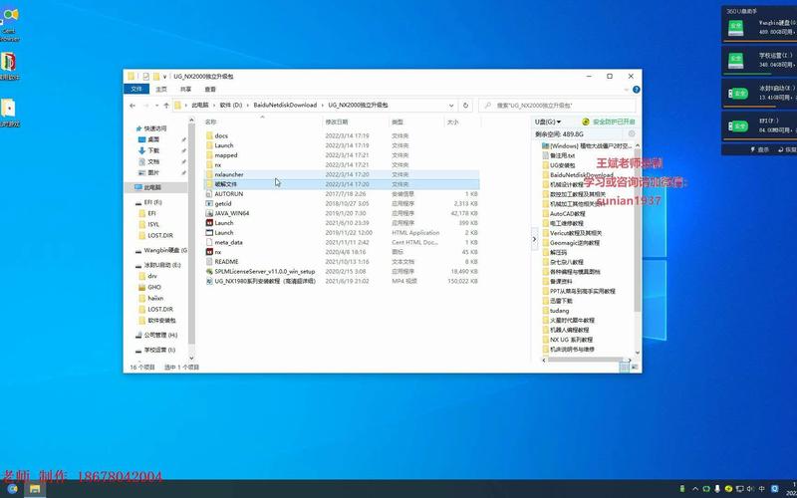This screenshot has height=498, width=797.
Task: Open recent locations dropdown arrow
Action: pyautogui.click(x=156, y=106)
